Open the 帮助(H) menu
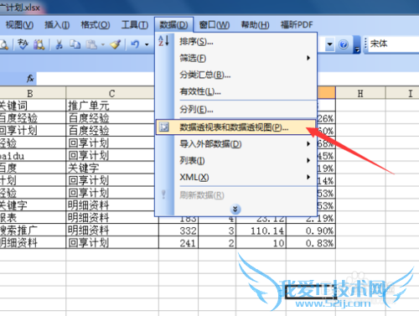The width and height of the screenshot is (419, 316). point(255,25)
